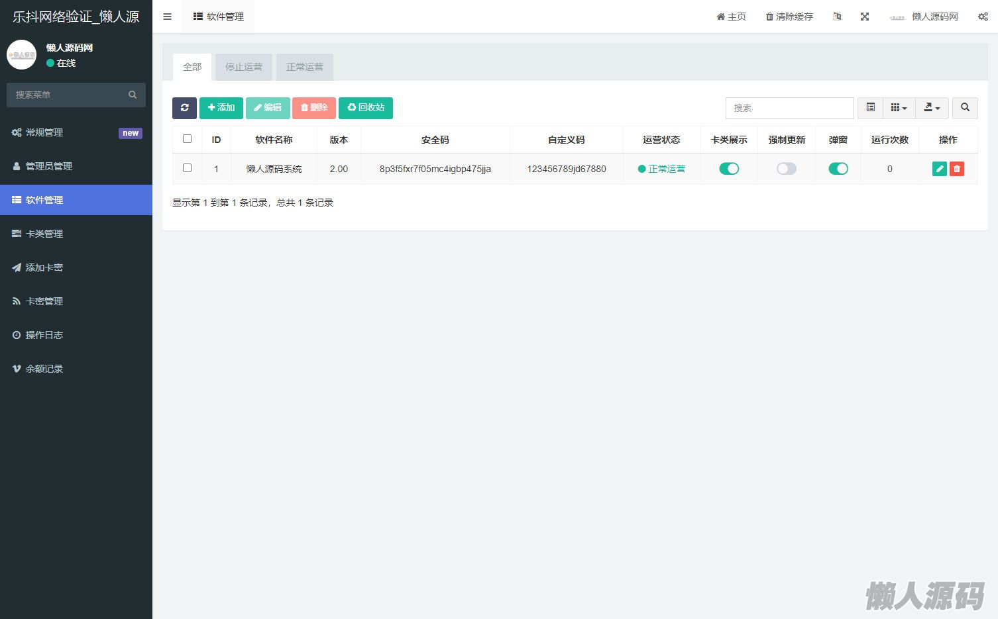
Task: Select the 软件管理 page tab in top bar
Action: (219, 17)
